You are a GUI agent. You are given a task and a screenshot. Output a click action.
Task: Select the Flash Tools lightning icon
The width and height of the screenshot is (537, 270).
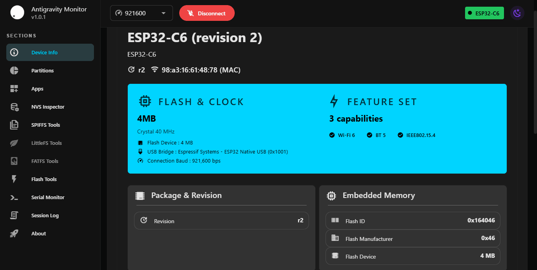14,179
